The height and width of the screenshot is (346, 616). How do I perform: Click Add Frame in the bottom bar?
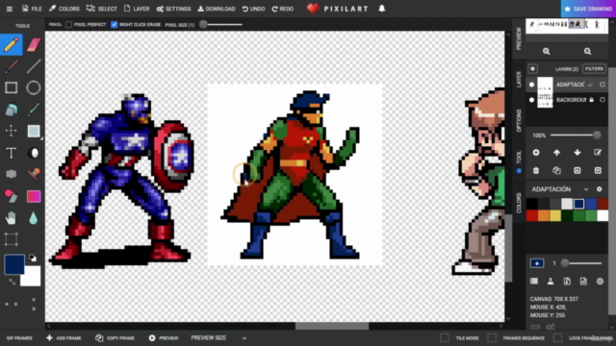(64, 337)
